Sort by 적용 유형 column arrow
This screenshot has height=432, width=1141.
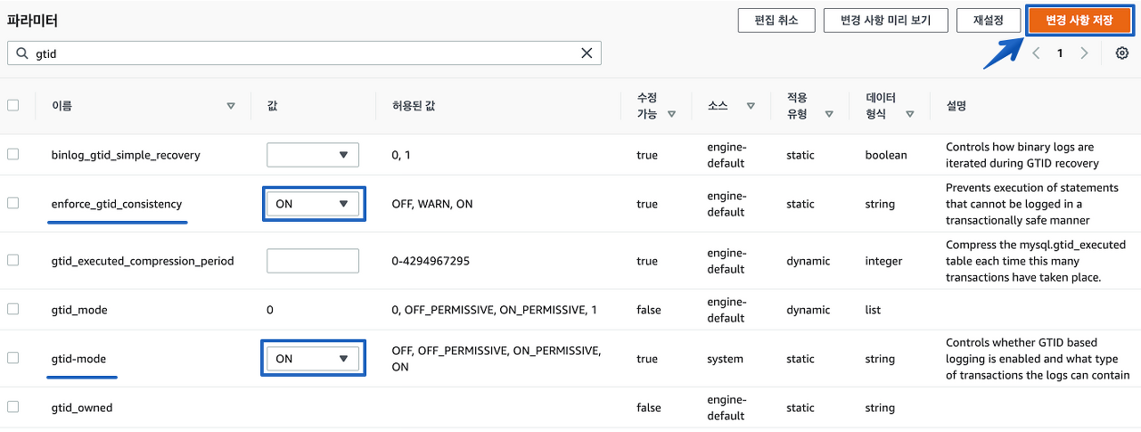coord(829,114)
